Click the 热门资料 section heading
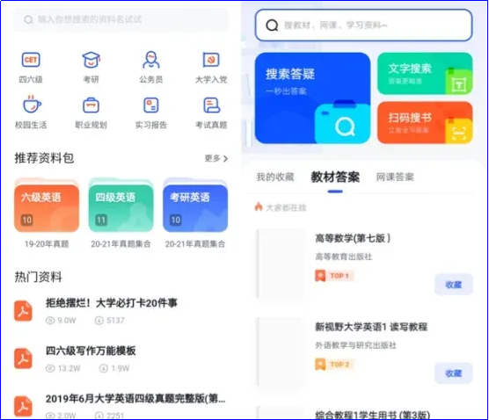This screenshot has height=420, width=489. tap(38, 277)
